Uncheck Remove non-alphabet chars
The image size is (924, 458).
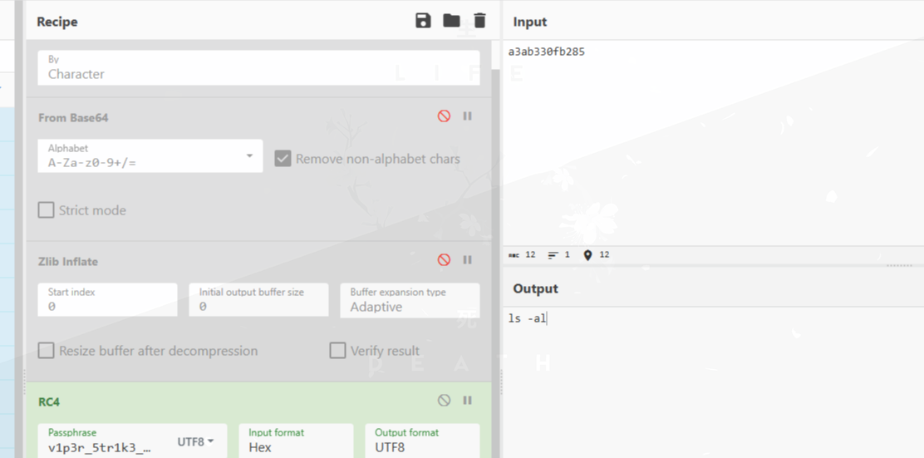tap(283, 159)
